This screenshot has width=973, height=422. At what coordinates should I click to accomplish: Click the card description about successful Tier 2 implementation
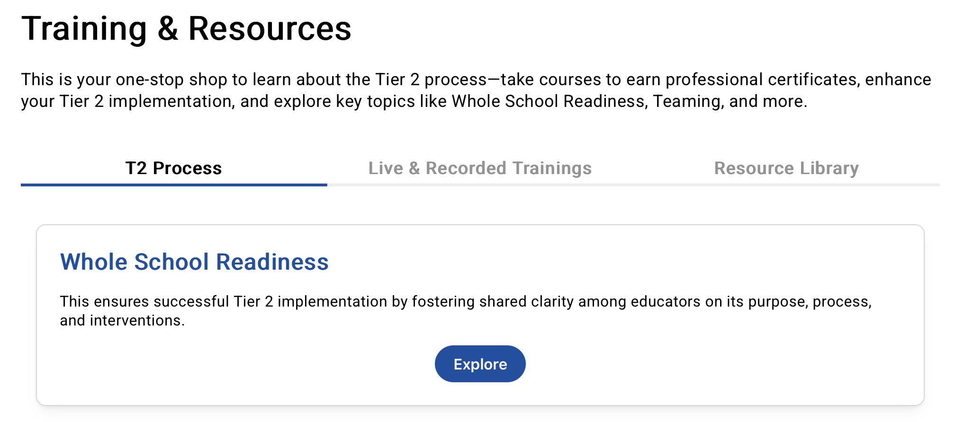[x=465, y=302]
